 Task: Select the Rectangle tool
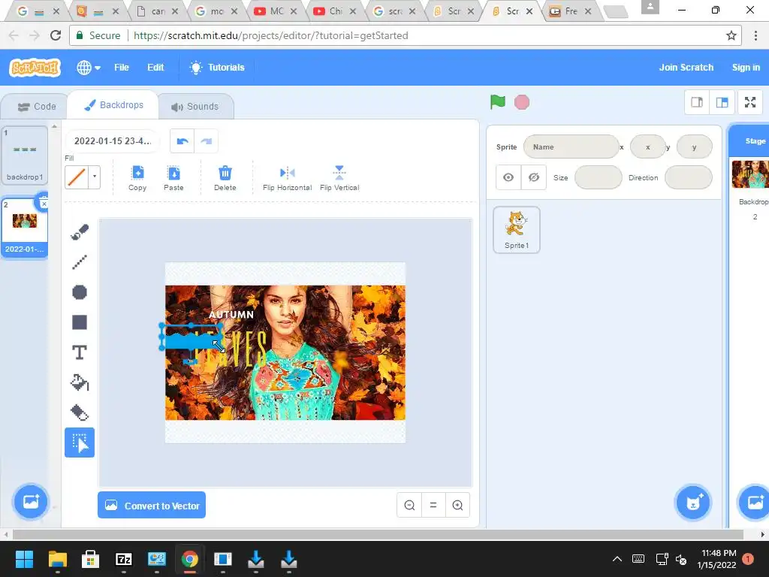pos(80,322)
